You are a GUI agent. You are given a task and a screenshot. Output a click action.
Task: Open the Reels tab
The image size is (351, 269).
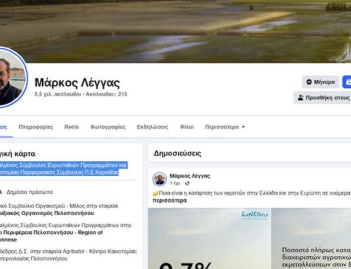72,127
